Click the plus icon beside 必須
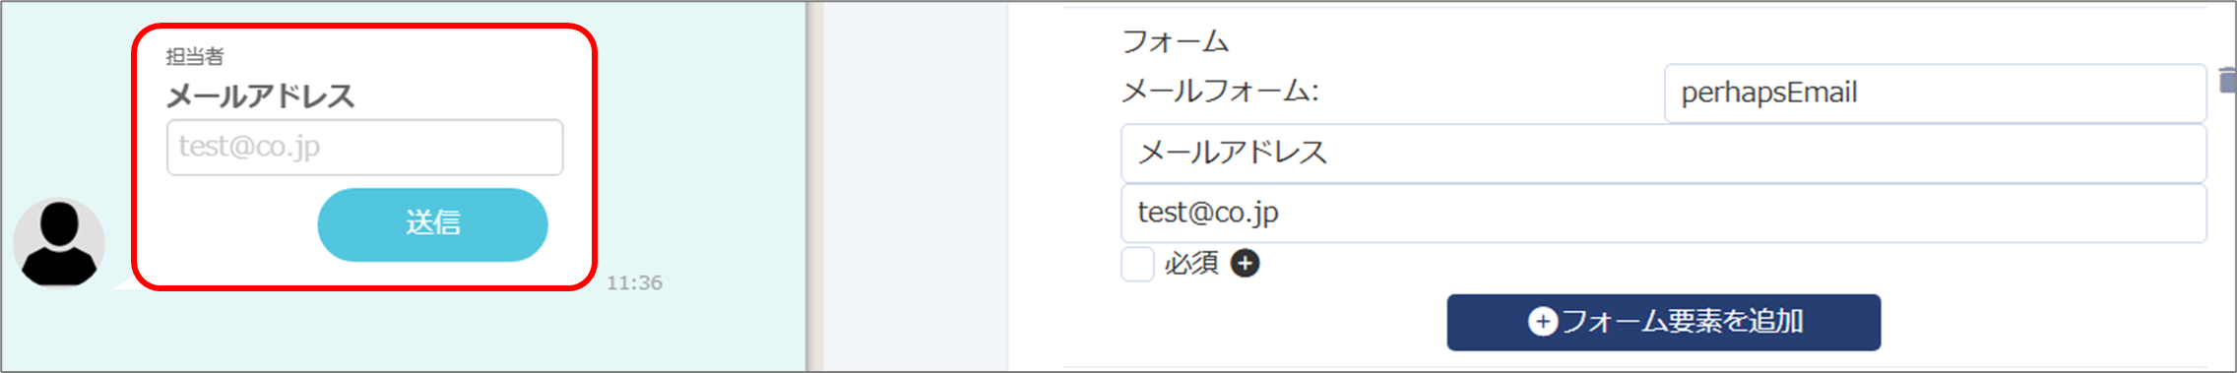Viewport: 2237px width, 373px height. 1246,264
